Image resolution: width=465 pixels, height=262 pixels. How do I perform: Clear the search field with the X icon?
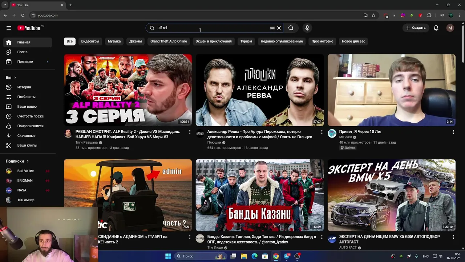tap(279, 28)
